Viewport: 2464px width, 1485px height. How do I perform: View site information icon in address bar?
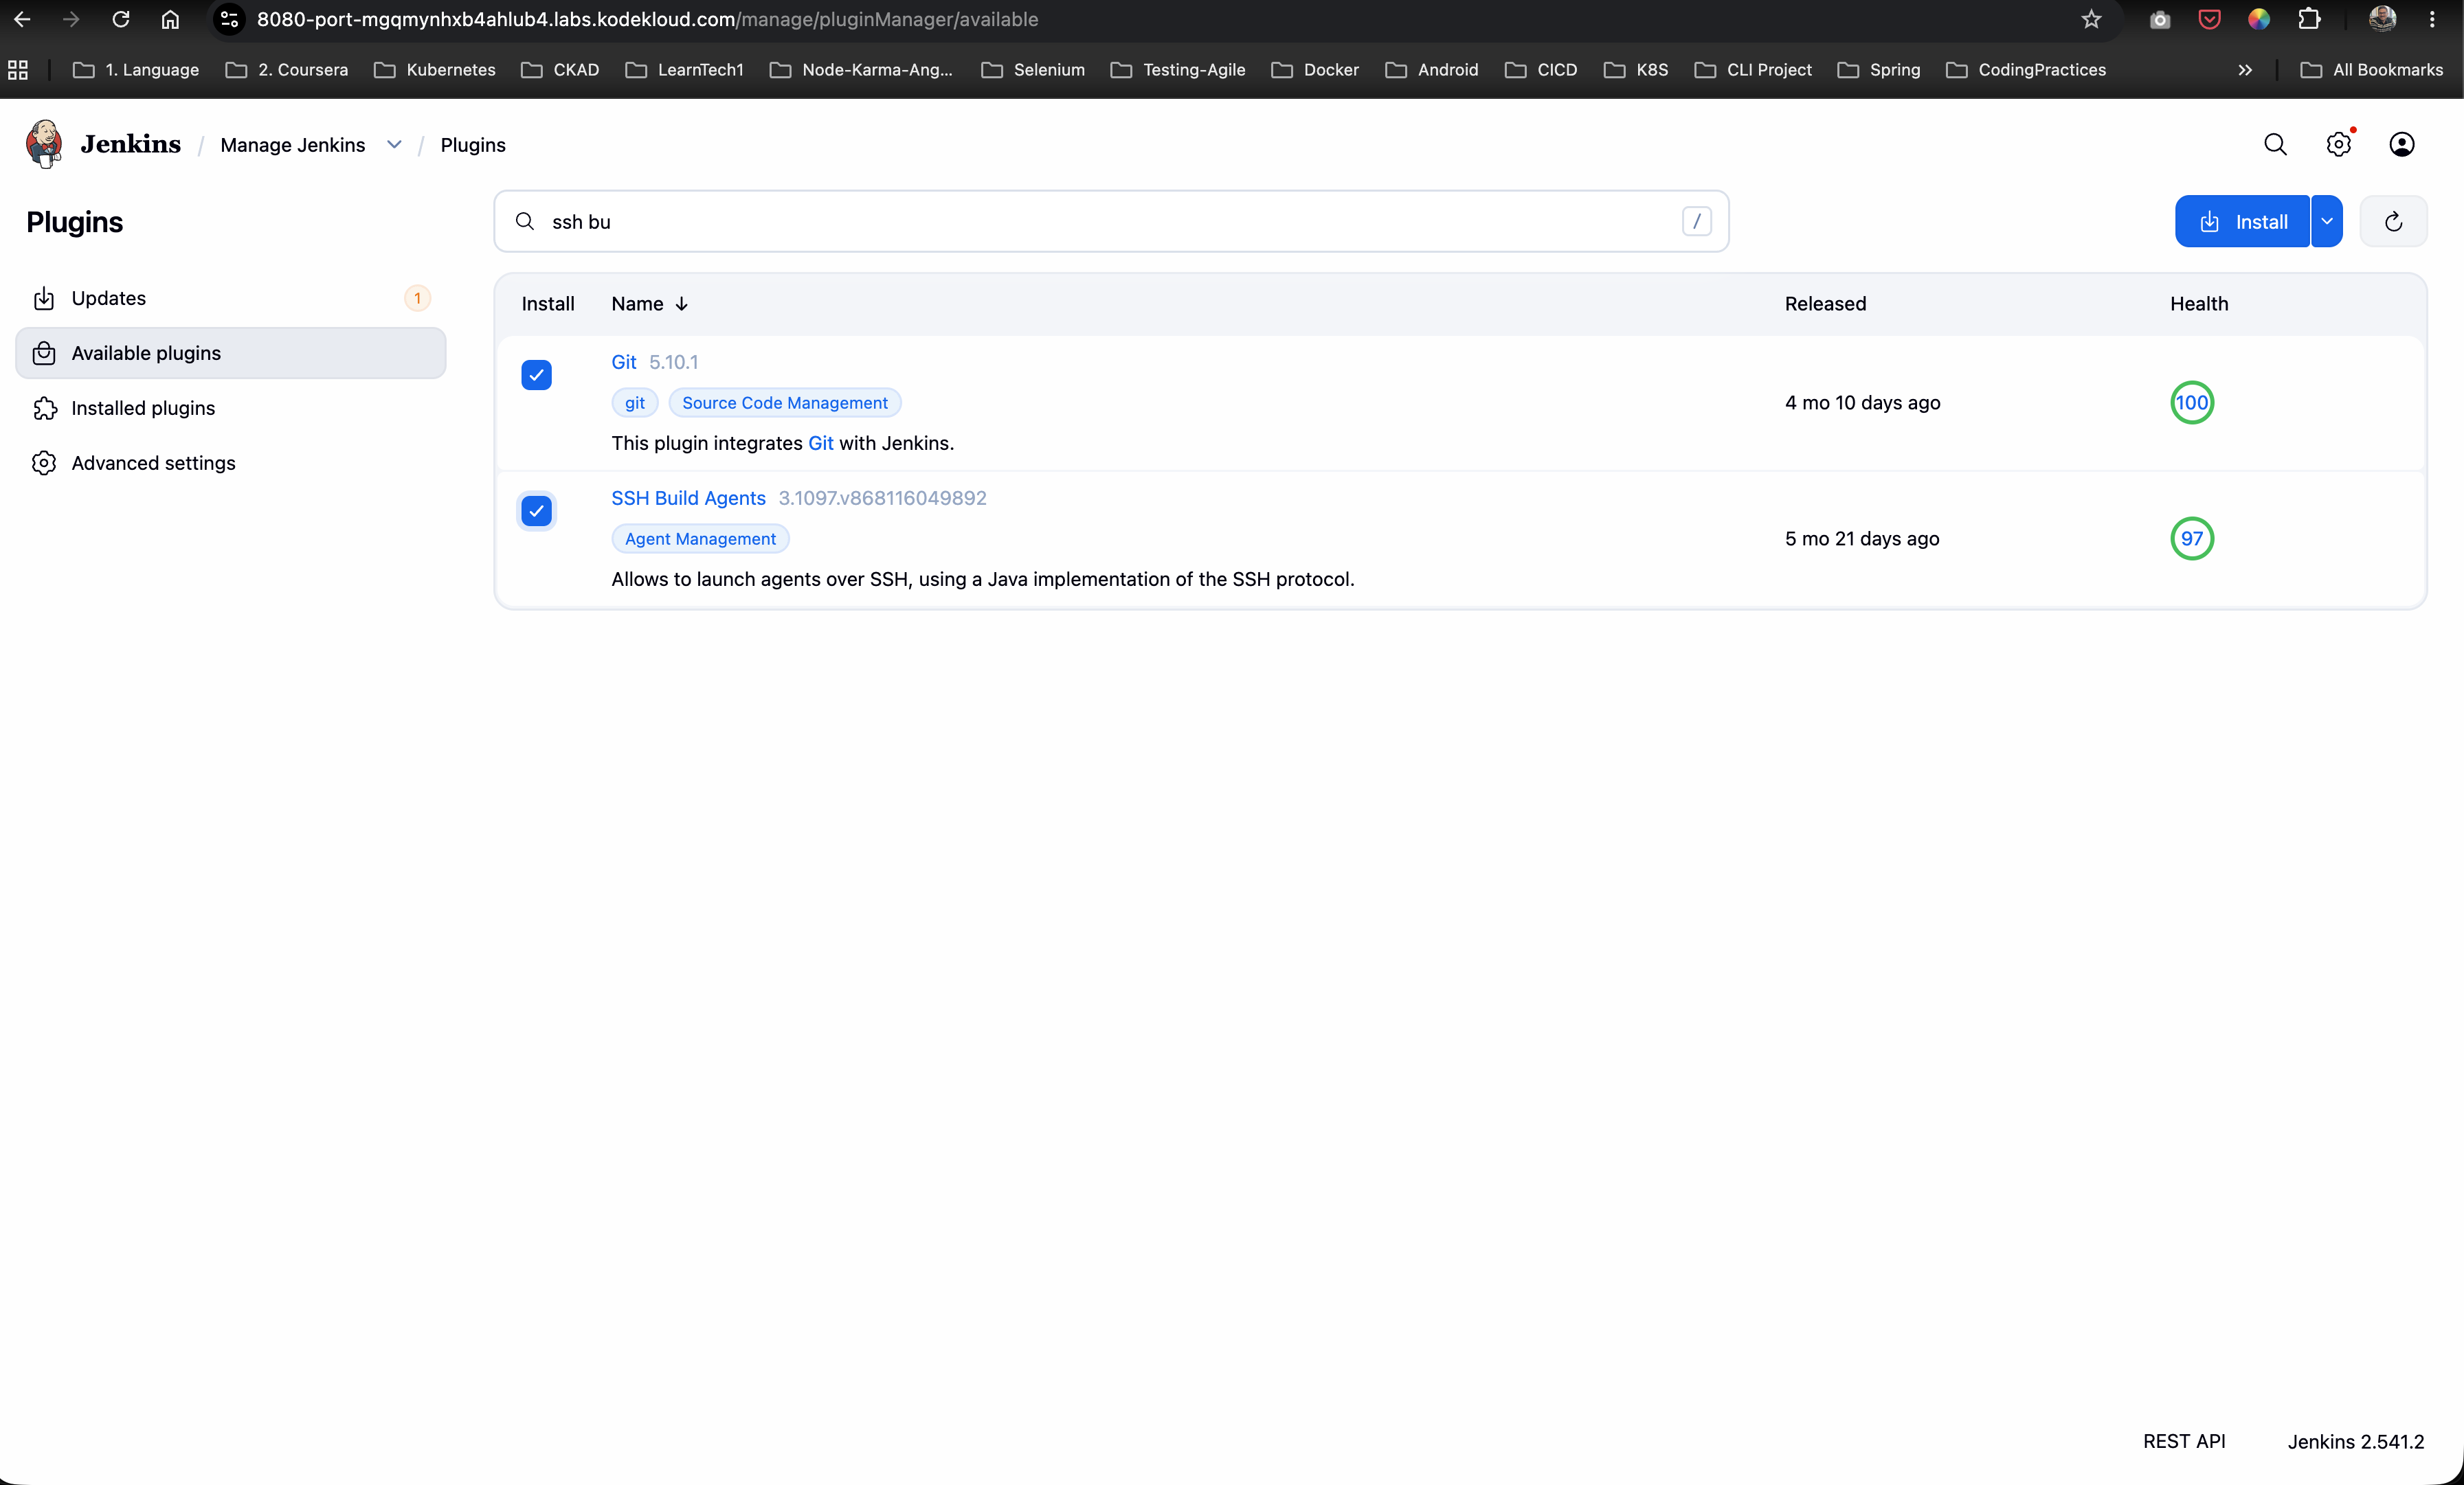pos(229,19)
